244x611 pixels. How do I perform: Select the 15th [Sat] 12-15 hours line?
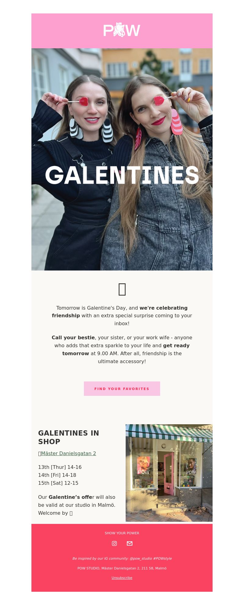coord(58,483)
